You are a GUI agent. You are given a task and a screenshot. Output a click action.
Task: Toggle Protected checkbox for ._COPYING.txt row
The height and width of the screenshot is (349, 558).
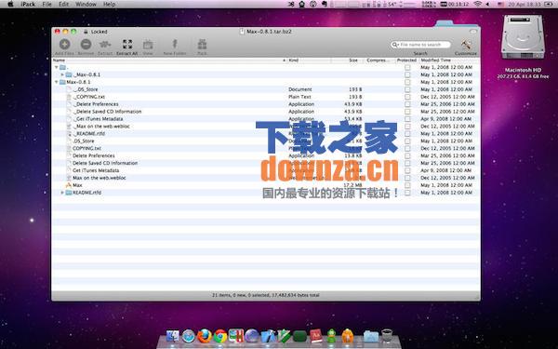pos(407,97)
